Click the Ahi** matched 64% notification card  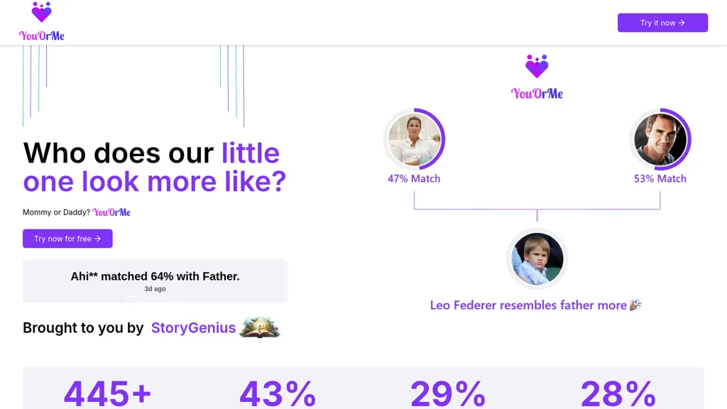pos(155,281)
